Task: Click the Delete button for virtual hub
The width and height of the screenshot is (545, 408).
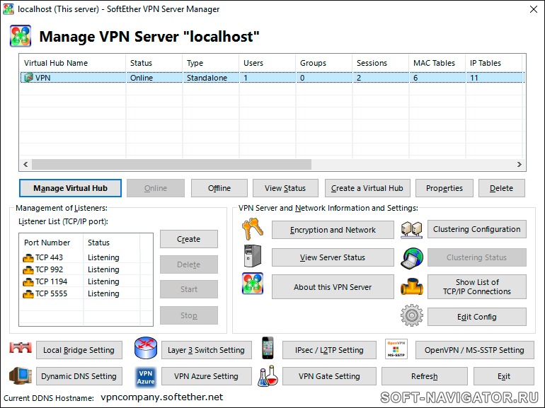Action: point(502,188)
